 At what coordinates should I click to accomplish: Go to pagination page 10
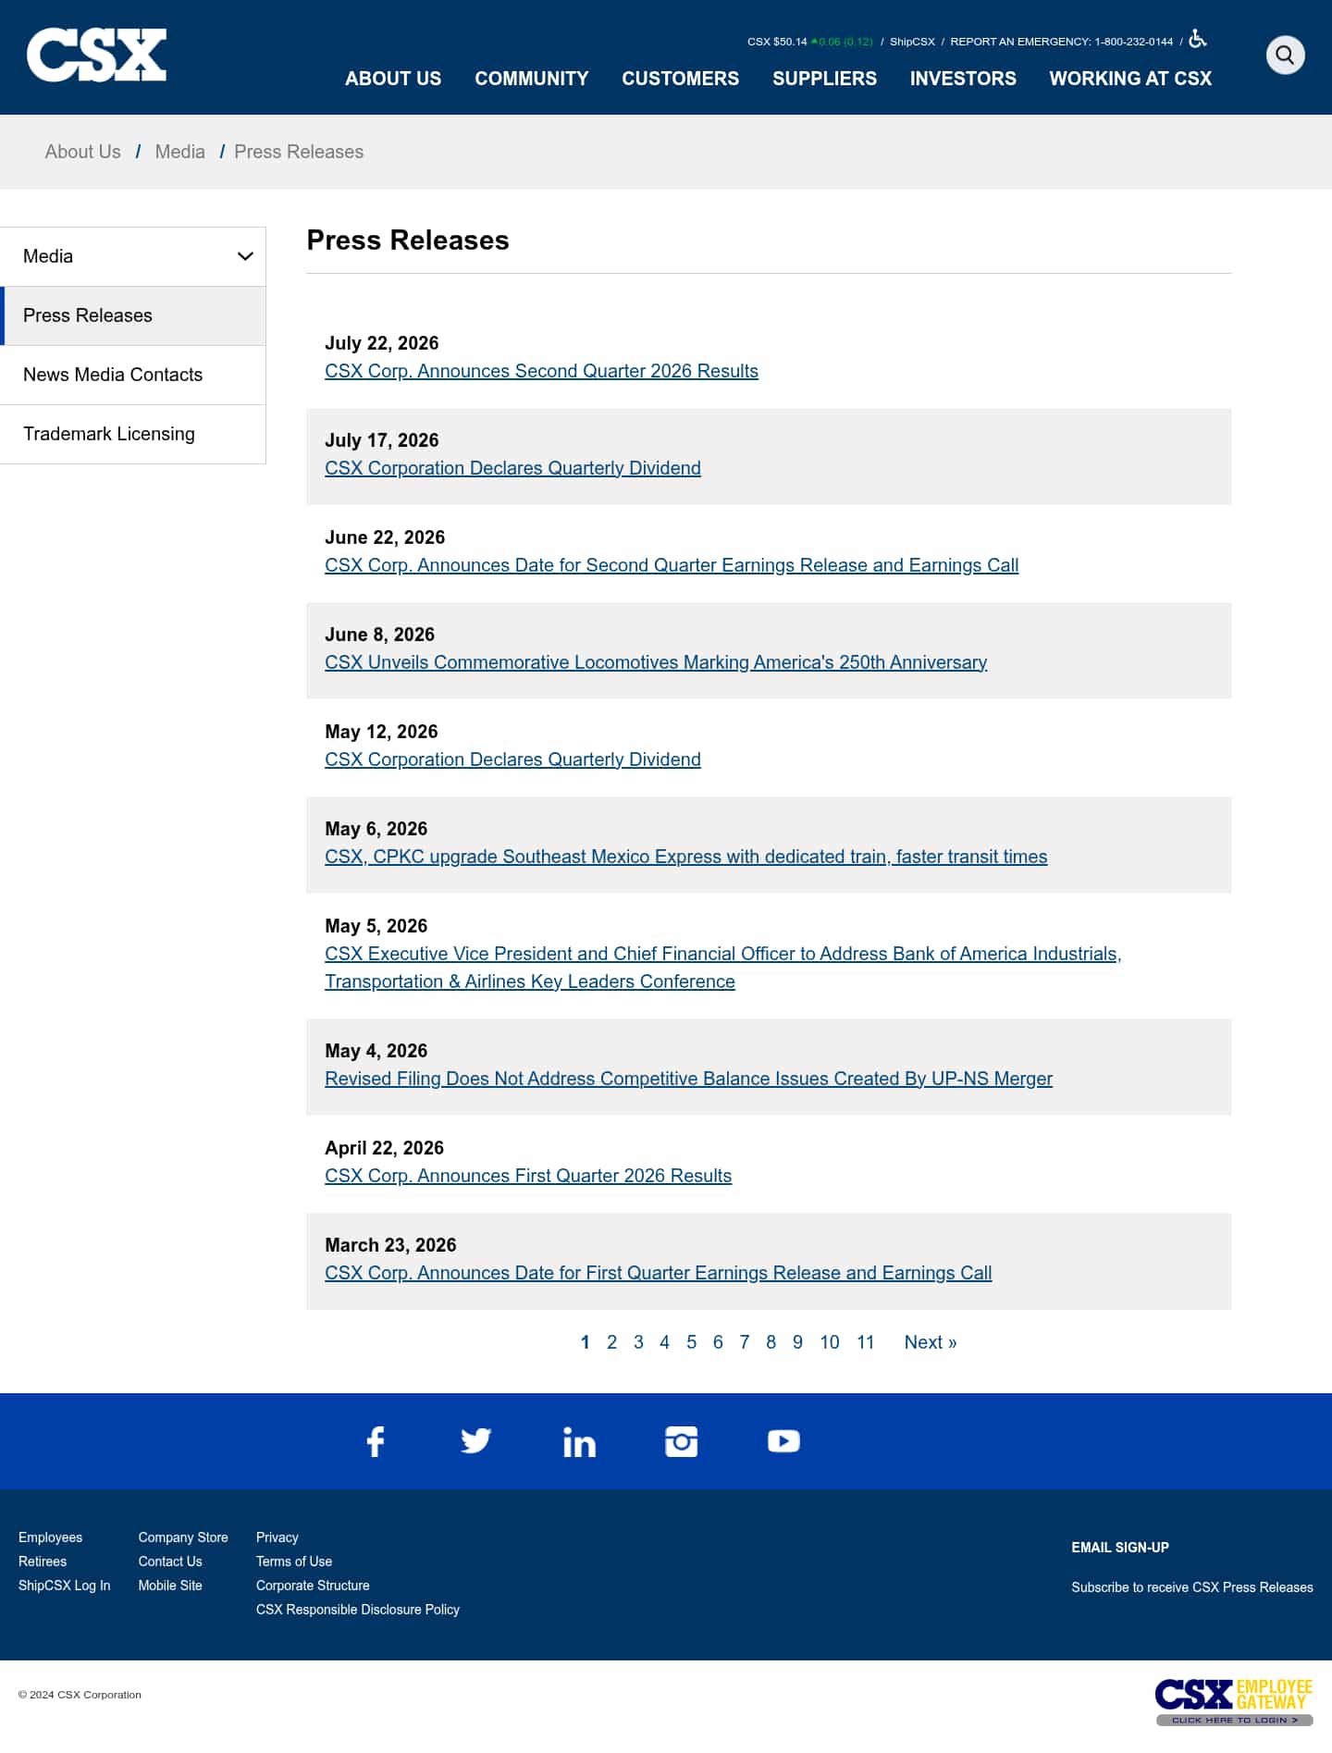(x=830, y=1342)
